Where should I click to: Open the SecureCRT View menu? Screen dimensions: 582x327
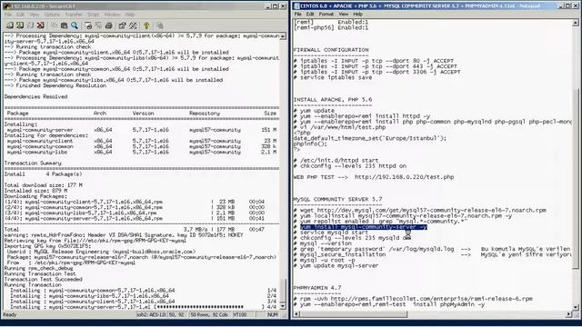(35, 15)
